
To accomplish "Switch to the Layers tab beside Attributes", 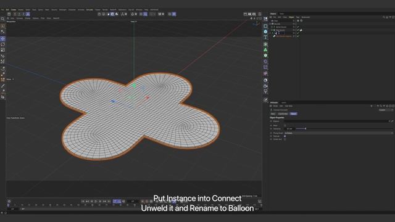I will 284,103.
